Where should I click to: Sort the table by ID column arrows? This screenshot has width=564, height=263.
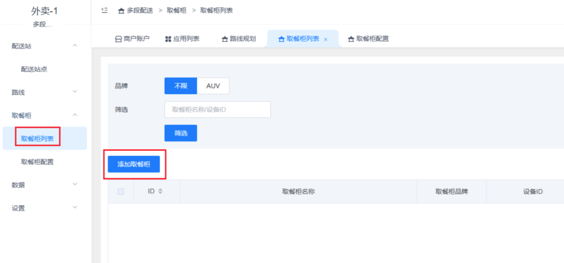point(161,191)
